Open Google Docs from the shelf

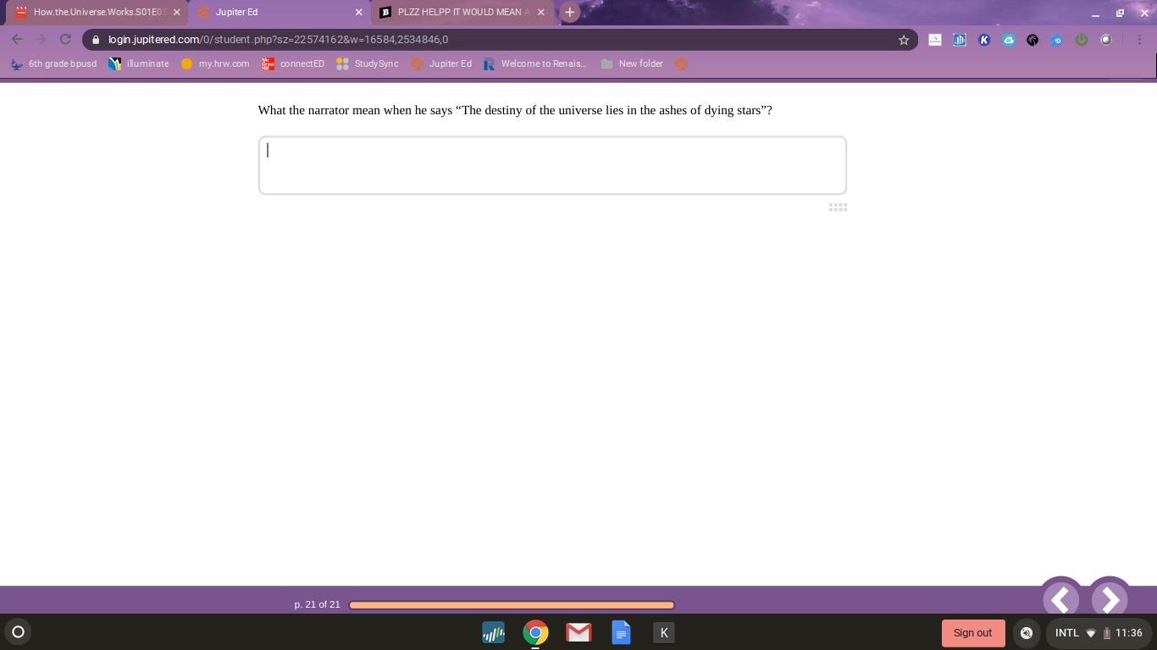[x=621, y=632]
